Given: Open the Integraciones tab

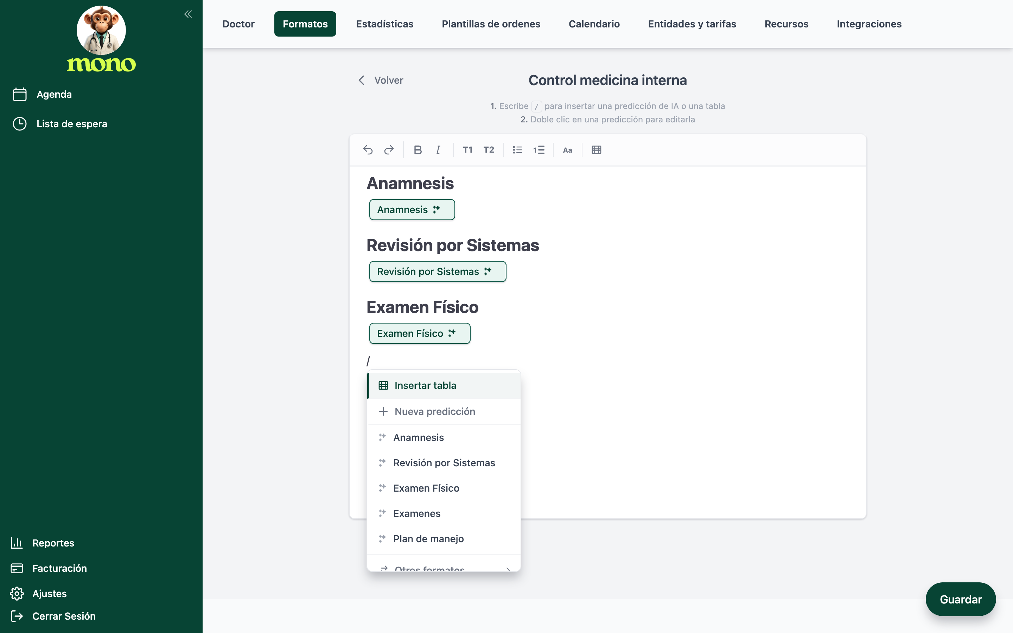Looking at the screenshot, I should 869,24.
